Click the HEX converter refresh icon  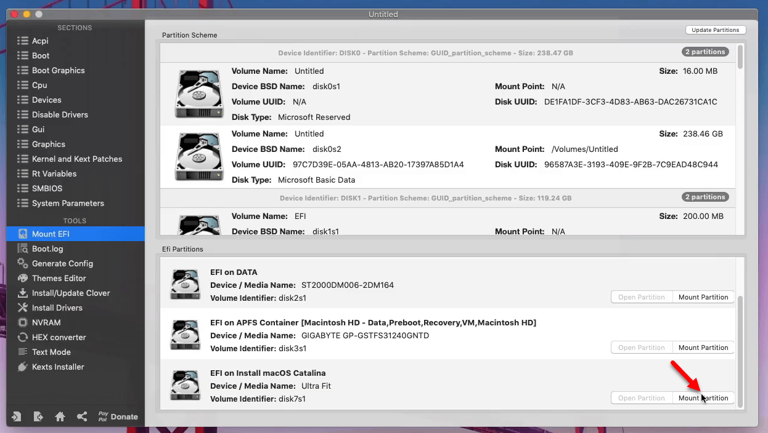pyautogui.click(x=23, y=337)
